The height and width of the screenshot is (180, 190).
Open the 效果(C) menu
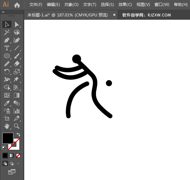click(125, 5)
